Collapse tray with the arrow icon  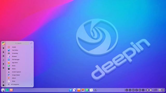[143, 90]
